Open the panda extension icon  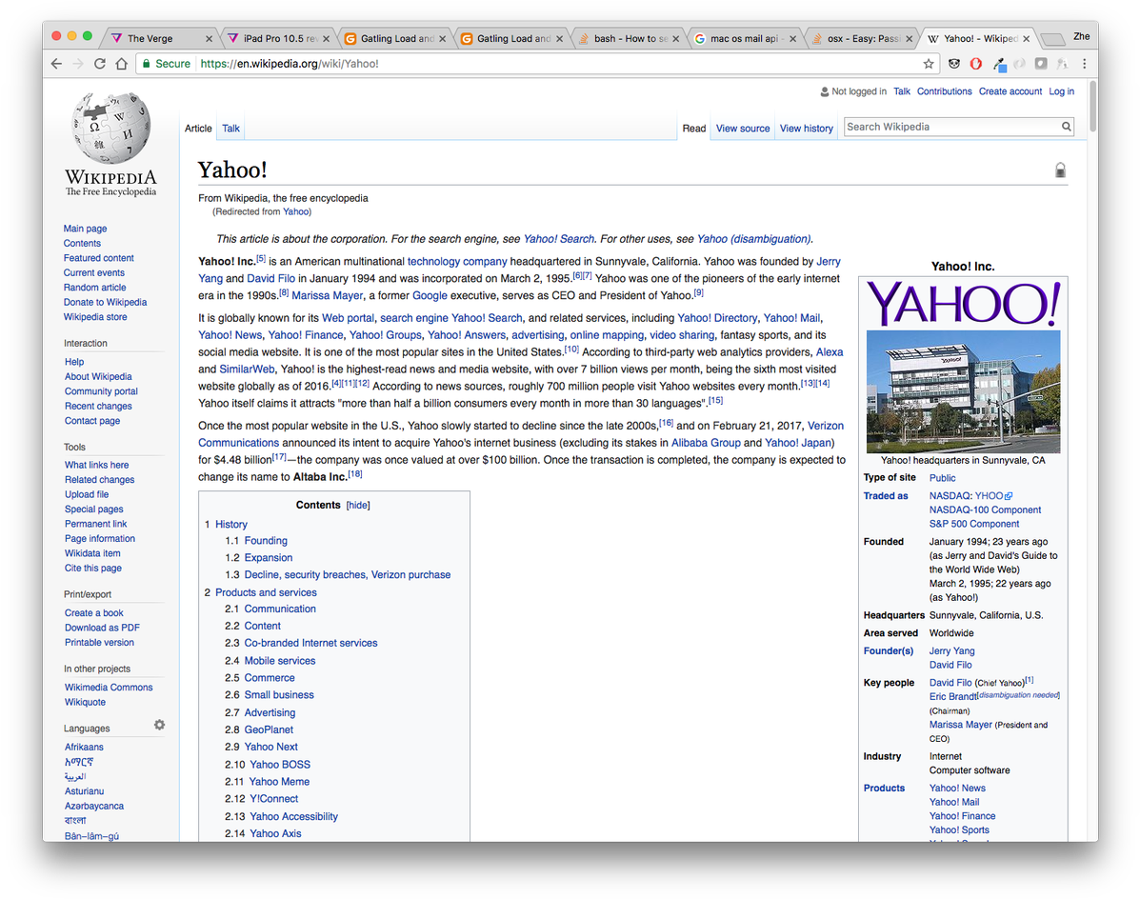pyautogui.click(x=954, y=64)
